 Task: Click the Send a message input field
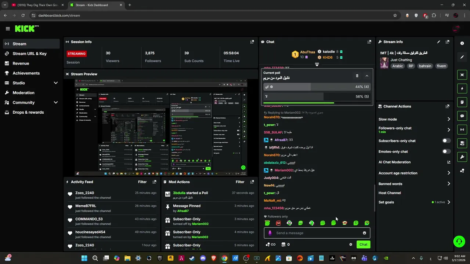point(317,233)
